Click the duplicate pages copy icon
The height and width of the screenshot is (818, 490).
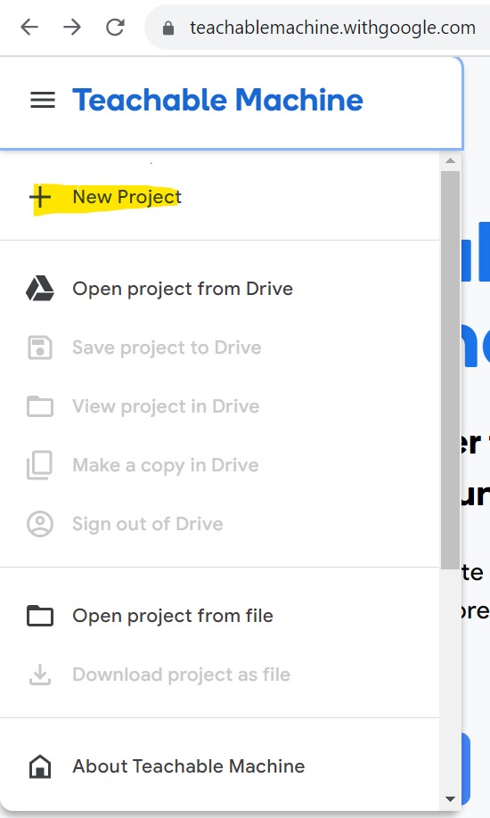[x=40, y=465]
